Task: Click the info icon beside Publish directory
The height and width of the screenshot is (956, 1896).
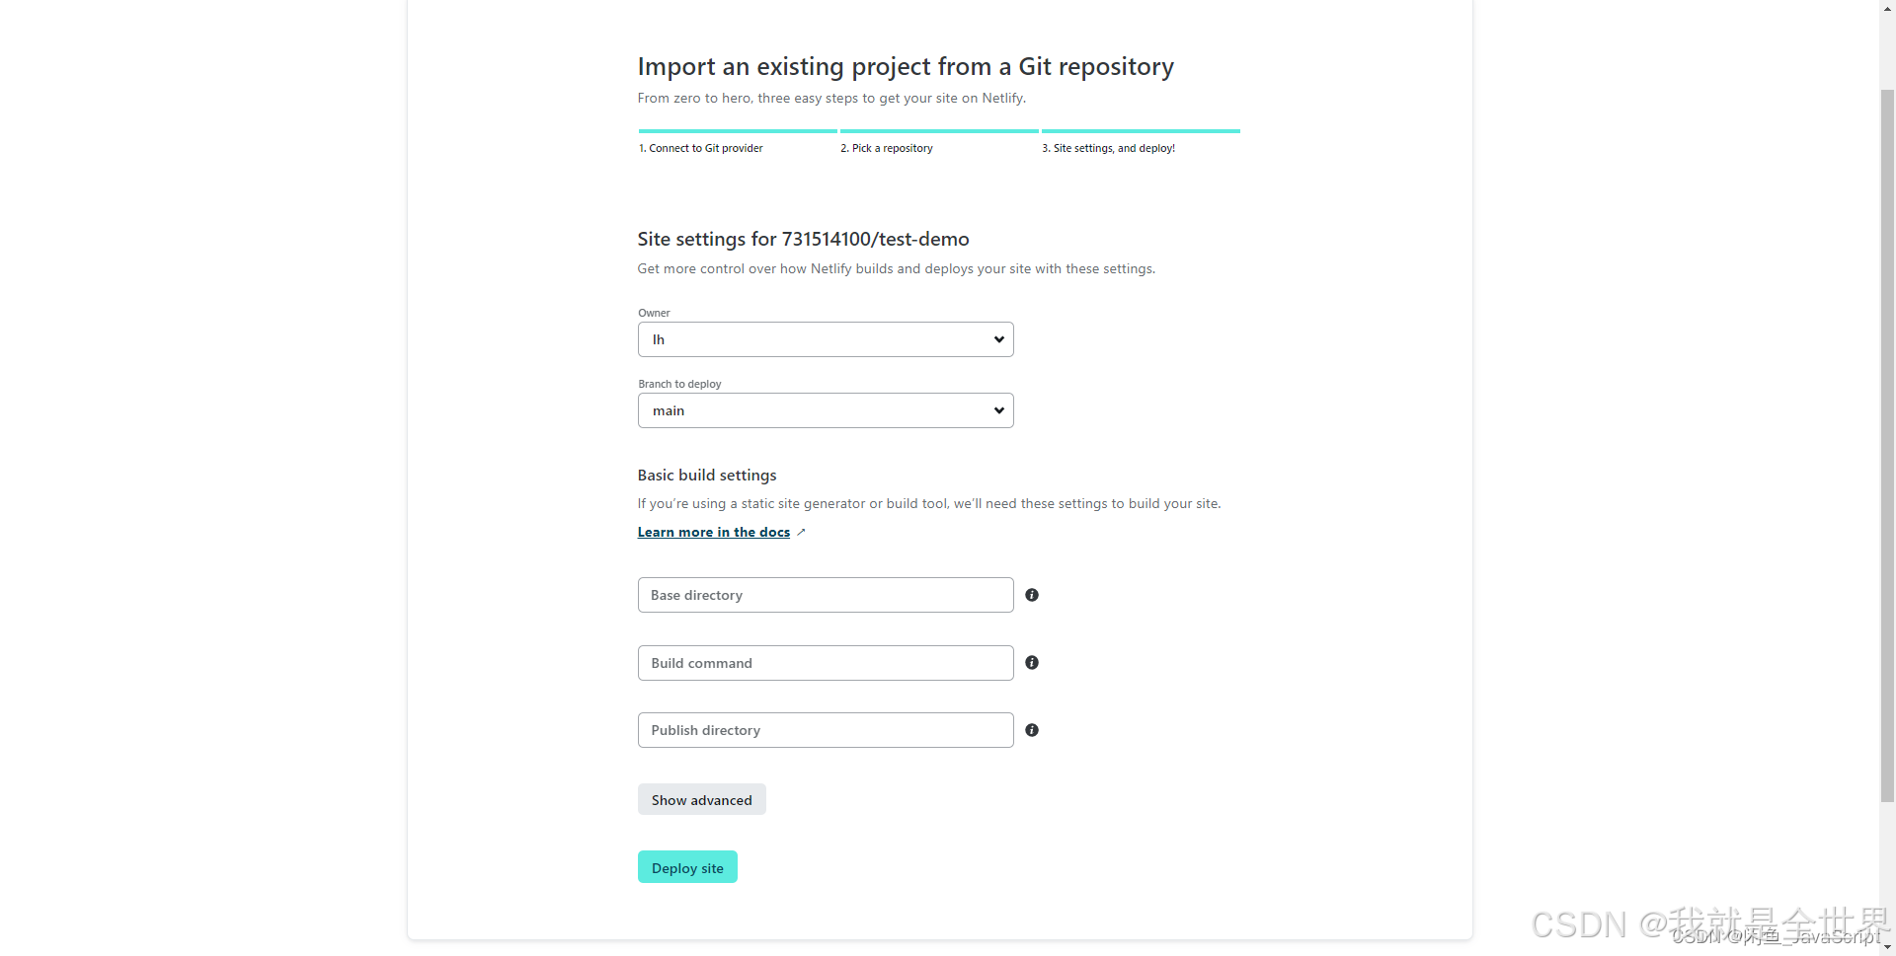Action: tap(1032, 730)
